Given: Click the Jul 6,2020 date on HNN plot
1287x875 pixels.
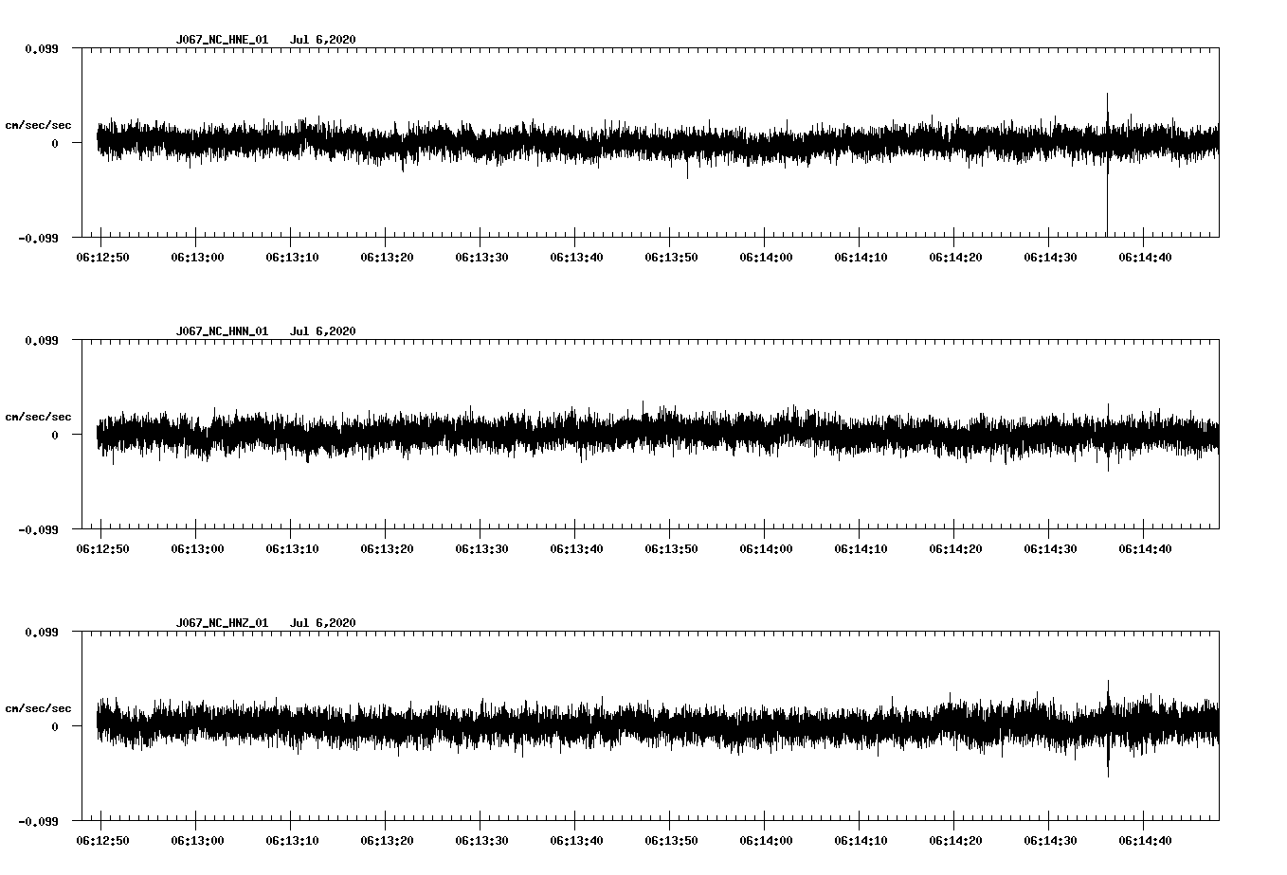Looking at the screenshot, I should (x=323, y=331).
